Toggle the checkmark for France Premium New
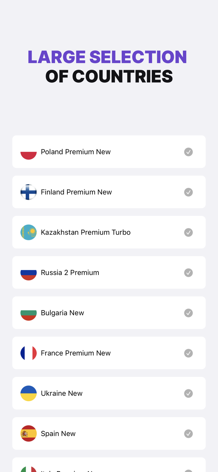This screenshot has width=218, height=472. point(188,353)
